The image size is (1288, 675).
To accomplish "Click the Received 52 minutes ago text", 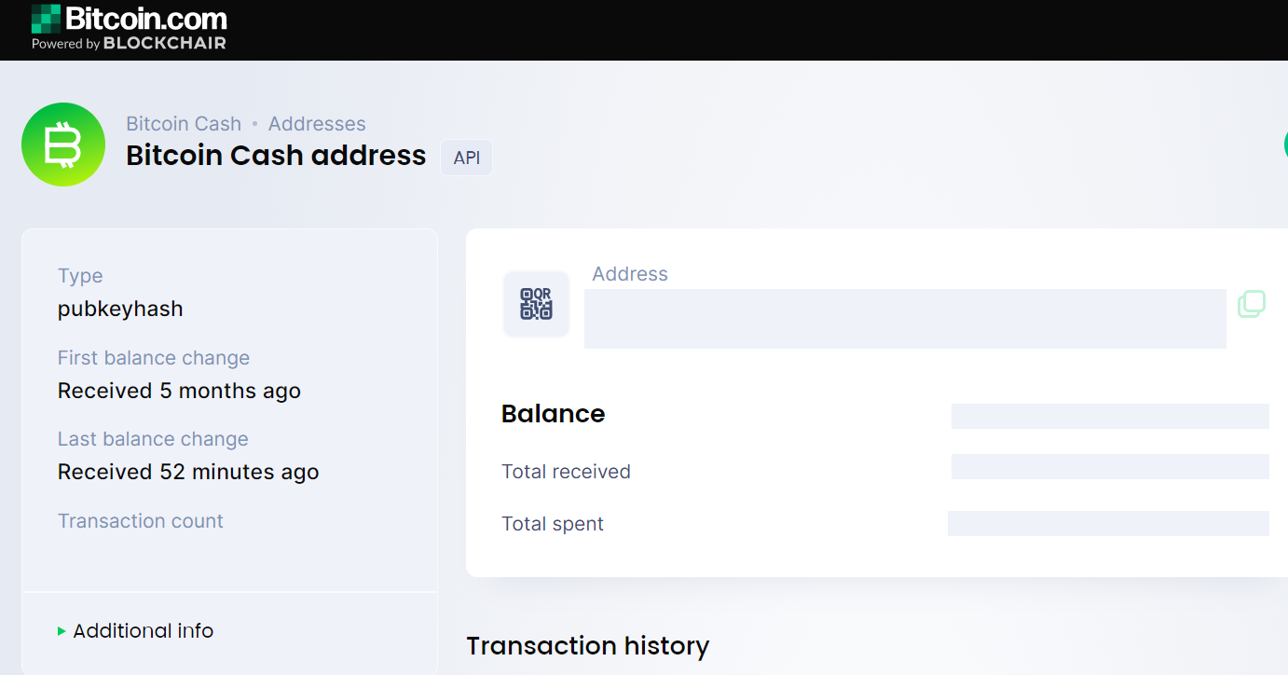I will 188,472.
